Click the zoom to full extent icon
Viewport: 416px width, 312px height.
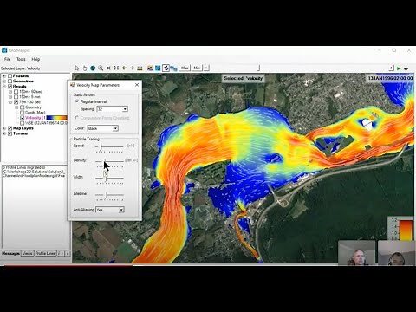116,68
